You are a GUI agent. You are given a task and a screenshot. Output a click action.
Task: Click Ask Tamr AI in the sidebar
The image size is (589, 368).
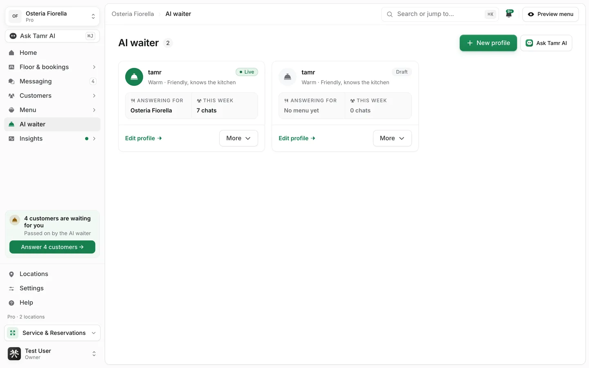point(52,36)
